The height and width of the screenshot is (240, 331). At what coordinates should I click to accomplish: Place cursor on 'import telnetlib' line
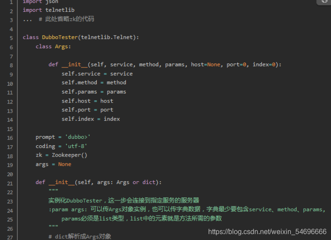click(x=48, y=10)
